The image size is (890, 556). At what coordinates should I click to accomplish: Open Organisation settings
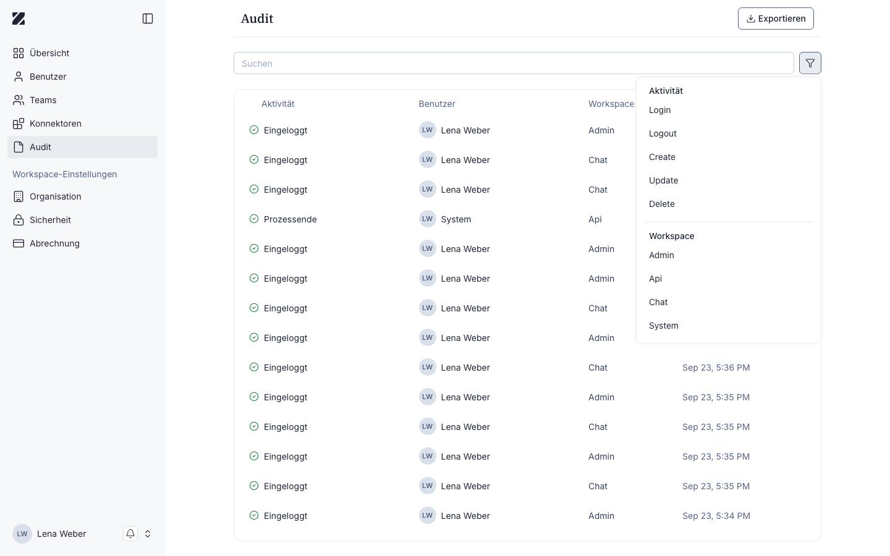82,196
